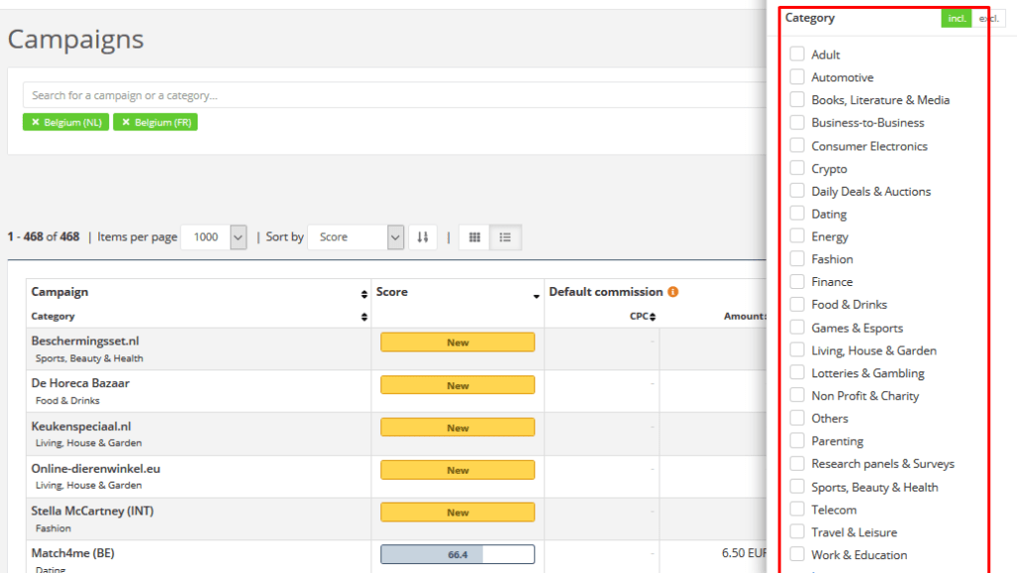
Task: Click the Campaigns page heading
Action: click(x=75, y=39)
